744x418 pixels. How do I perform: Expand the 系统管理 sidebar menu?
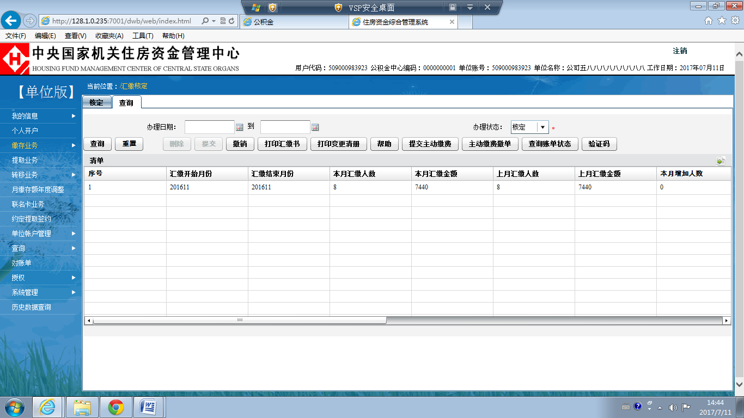[42, 292]
